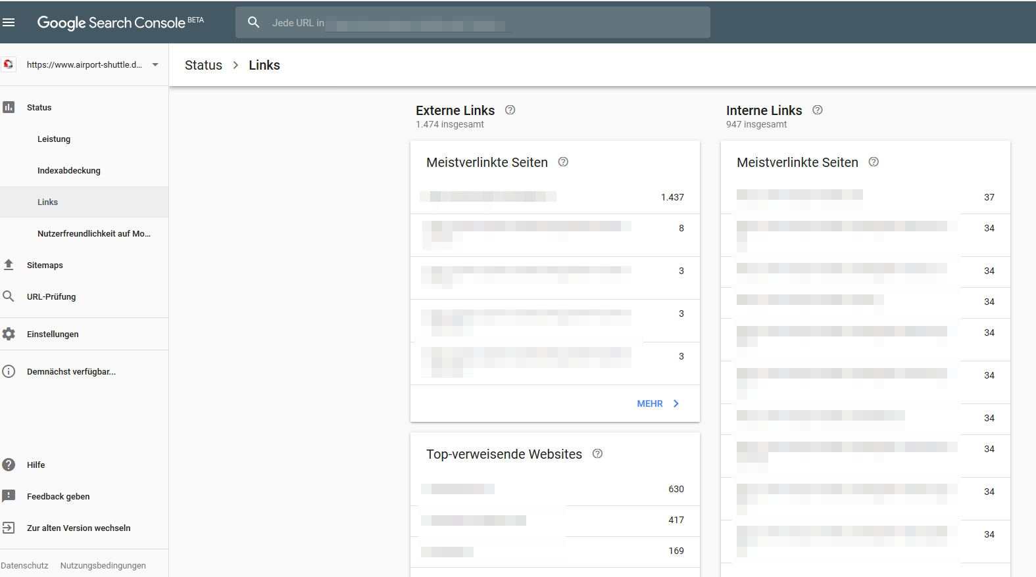Click the Hilfe question mark icon

pos(9,465)
